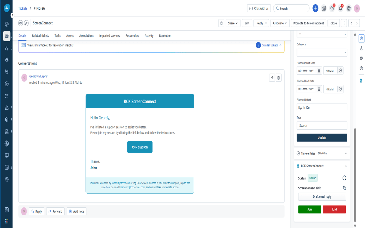The image size is (365, 228).
Task: Open the Reply dropdown in header
Action: 262,23
